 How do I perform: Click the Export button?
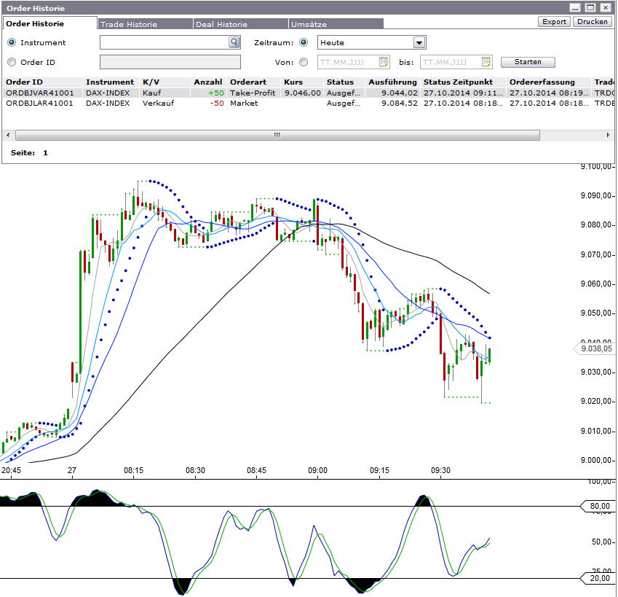pyautogui.click(x=554, y=22)
